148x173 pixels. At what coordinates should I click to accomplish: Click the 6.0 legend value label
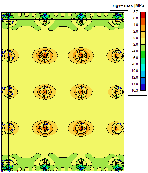(x=135, y=18)
